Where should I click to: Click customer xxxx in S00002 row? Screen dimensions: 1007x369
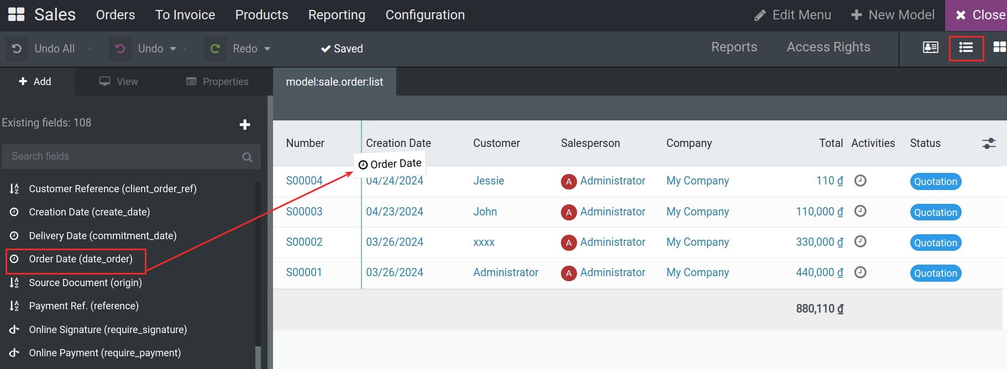click(484, 242)
